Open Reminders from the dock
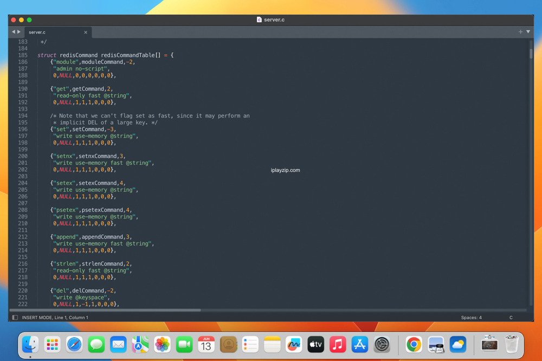Viewport: 542px width, 361px height. (250, 344)
